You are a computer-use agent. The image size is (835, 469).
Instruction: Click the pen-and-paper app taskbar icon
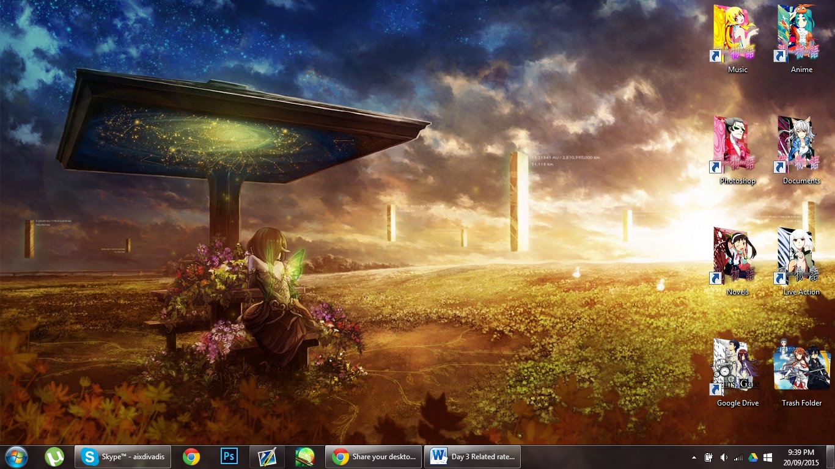click(267, 457)
